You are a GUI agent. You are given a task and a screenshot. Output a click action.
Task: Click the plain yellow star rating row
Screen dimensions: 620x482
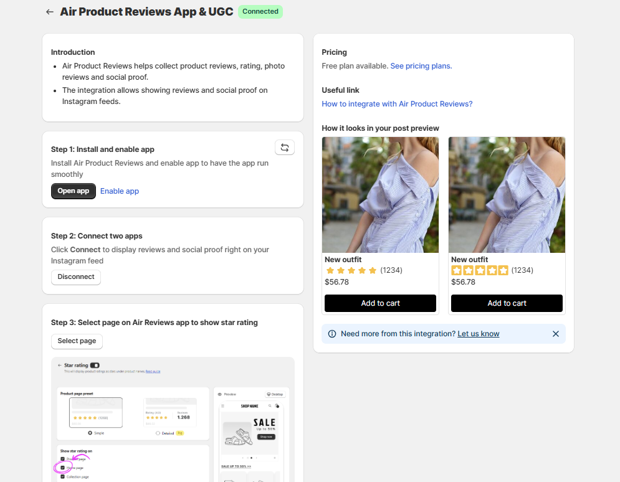(x=351, y=271)
